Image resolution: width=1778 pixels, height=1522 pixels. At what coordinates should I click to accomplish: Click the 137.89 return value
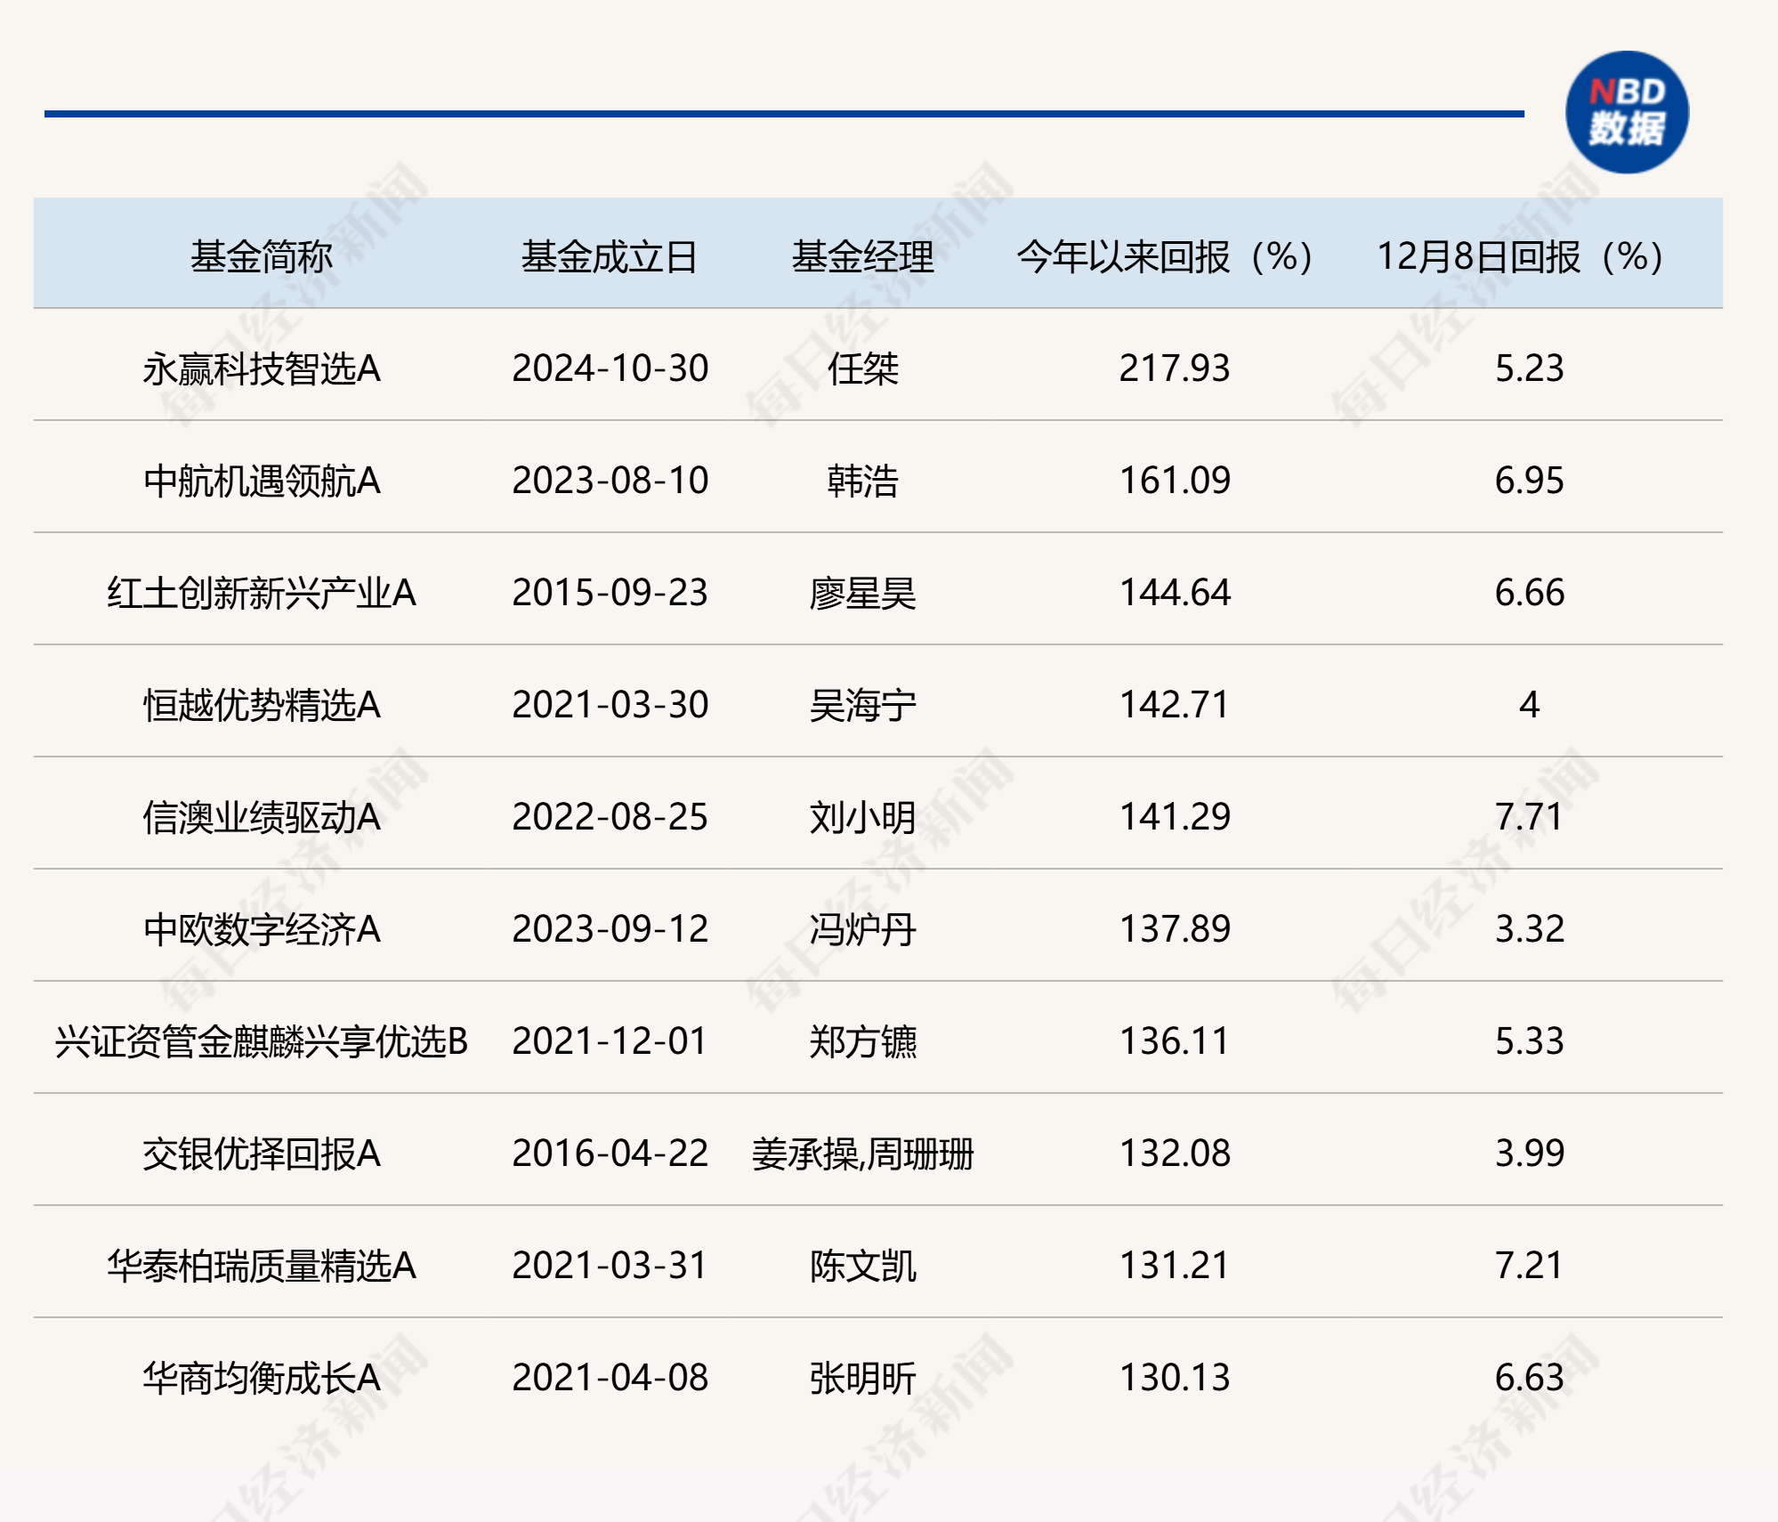pyautogui.click(x=1175, y=929)
